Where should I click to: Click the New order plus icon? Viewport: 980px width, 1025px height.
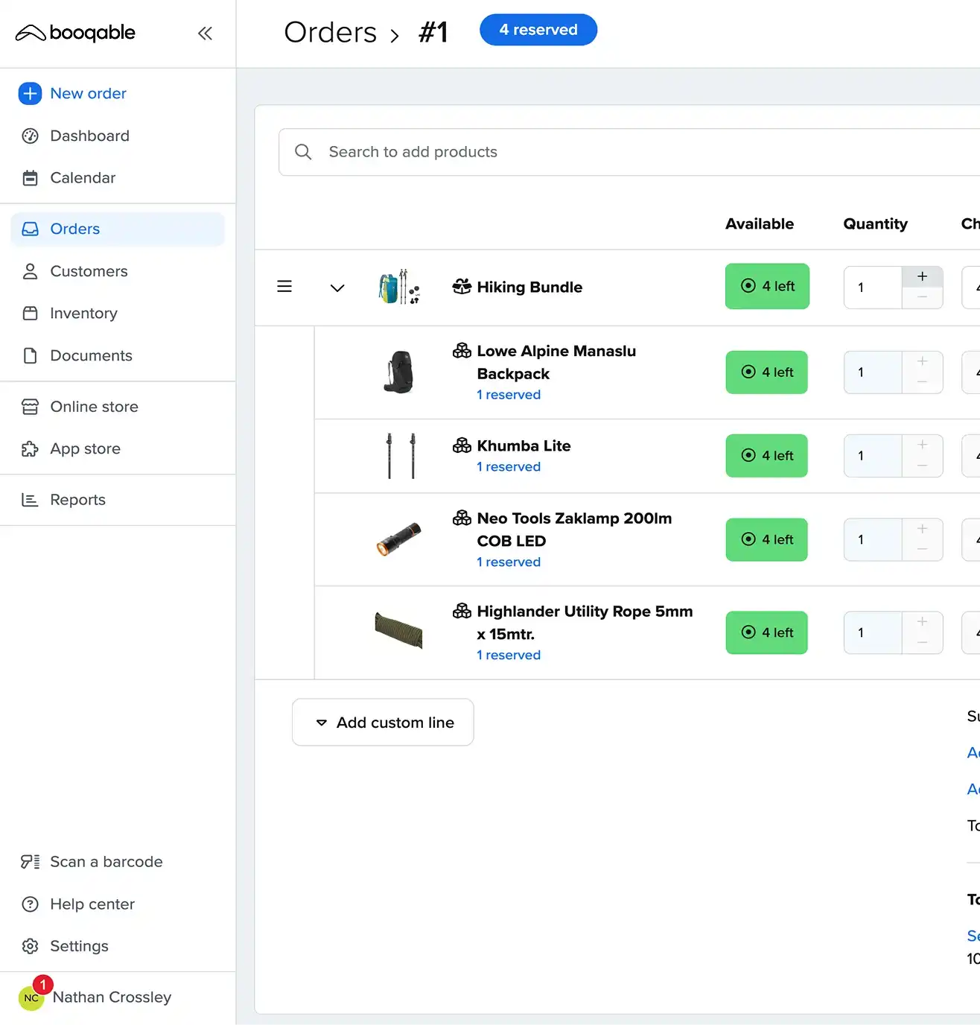[x=30, y=94]
